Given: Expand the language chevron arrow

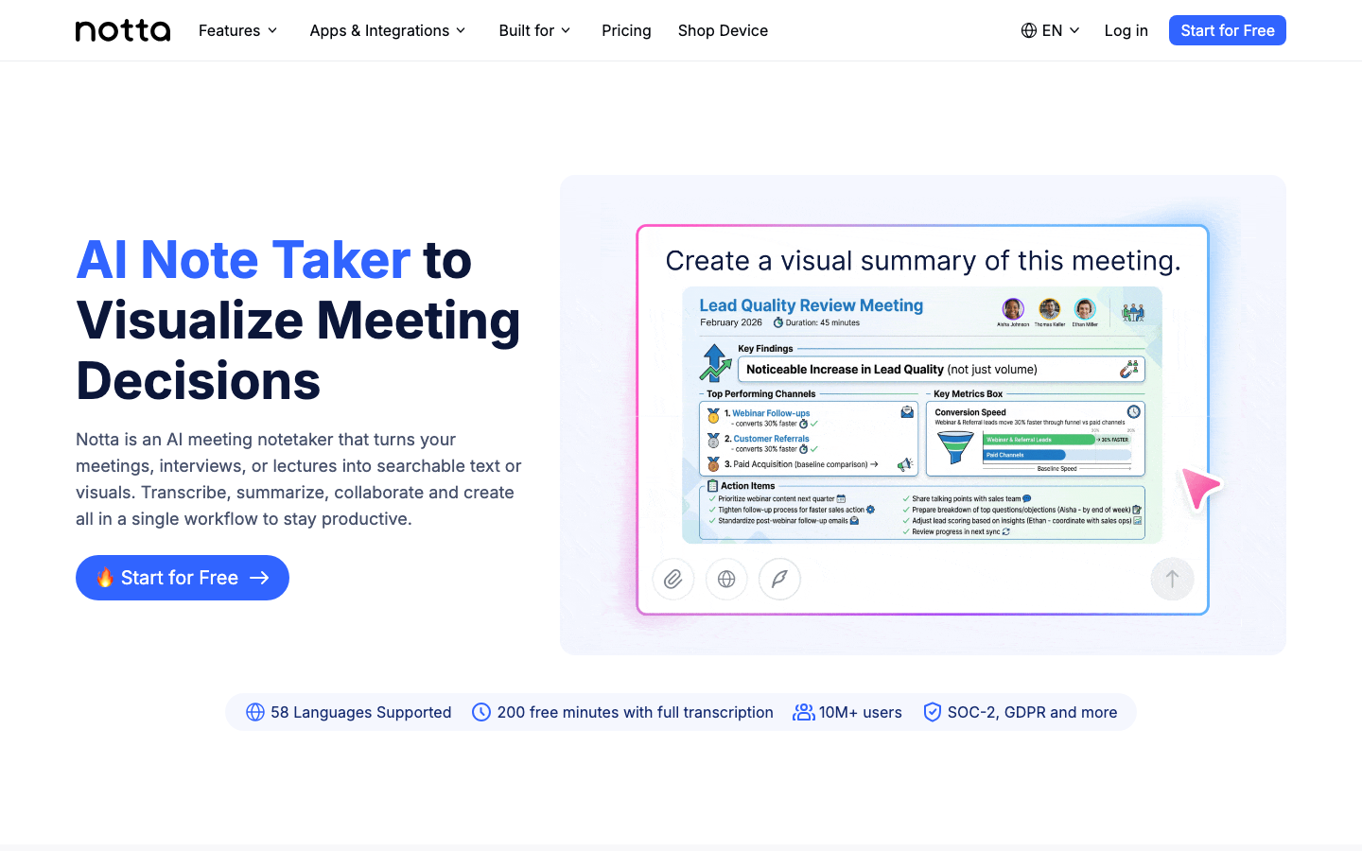Looking at the screenshot, I should click(x=1074, y=30).
